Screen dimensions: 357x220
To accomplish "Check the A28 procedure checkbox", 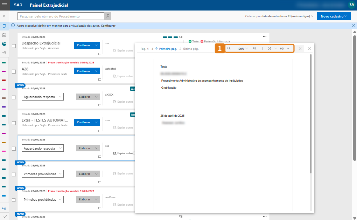I will [14, 71].
